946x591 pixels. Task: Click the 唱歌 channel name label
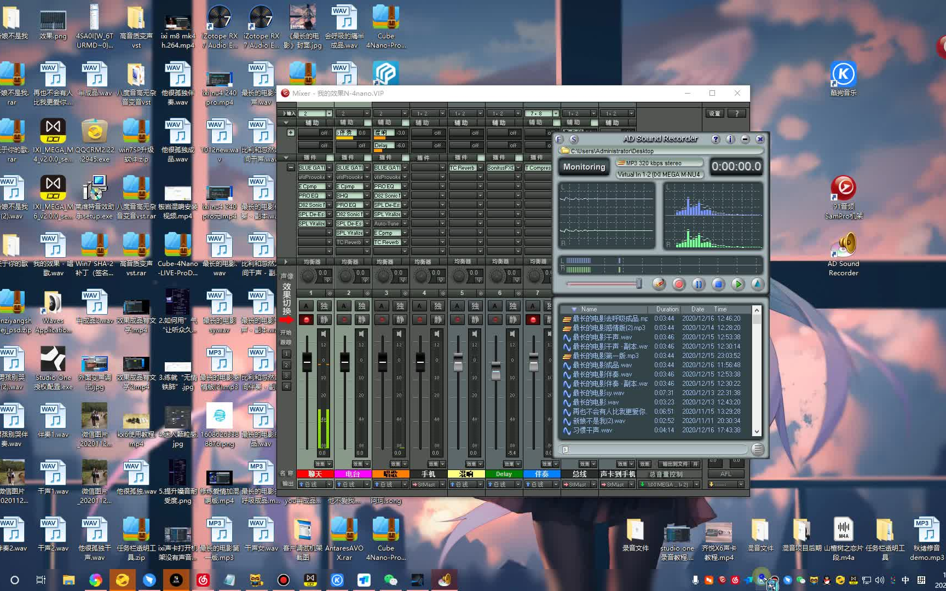tap(390, 474)
